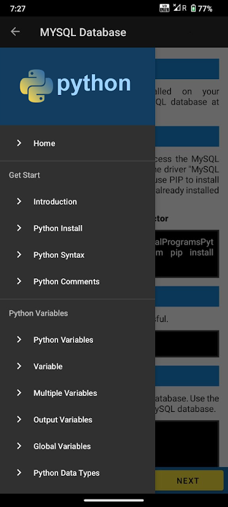Open the Python Variables menu item
228x507 pixels.
77,340
